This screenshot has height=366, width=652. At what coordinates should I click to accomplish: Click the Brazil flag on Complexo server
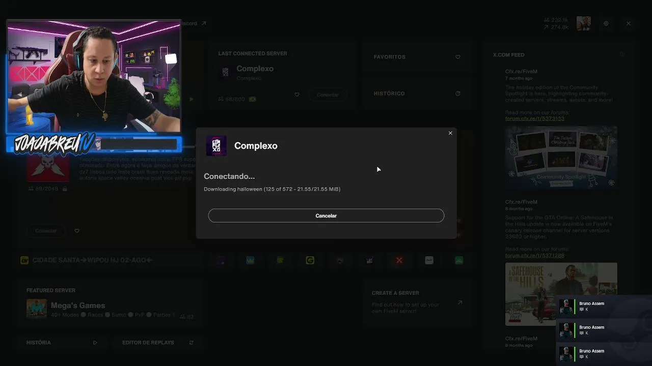(x=253, y=99)
